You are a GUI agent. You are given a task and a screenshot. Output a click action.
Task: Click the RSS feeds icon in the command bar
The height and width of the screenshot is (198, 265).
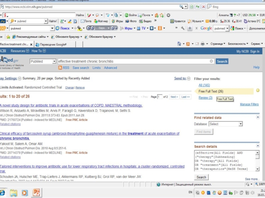(x=188, y=44)
